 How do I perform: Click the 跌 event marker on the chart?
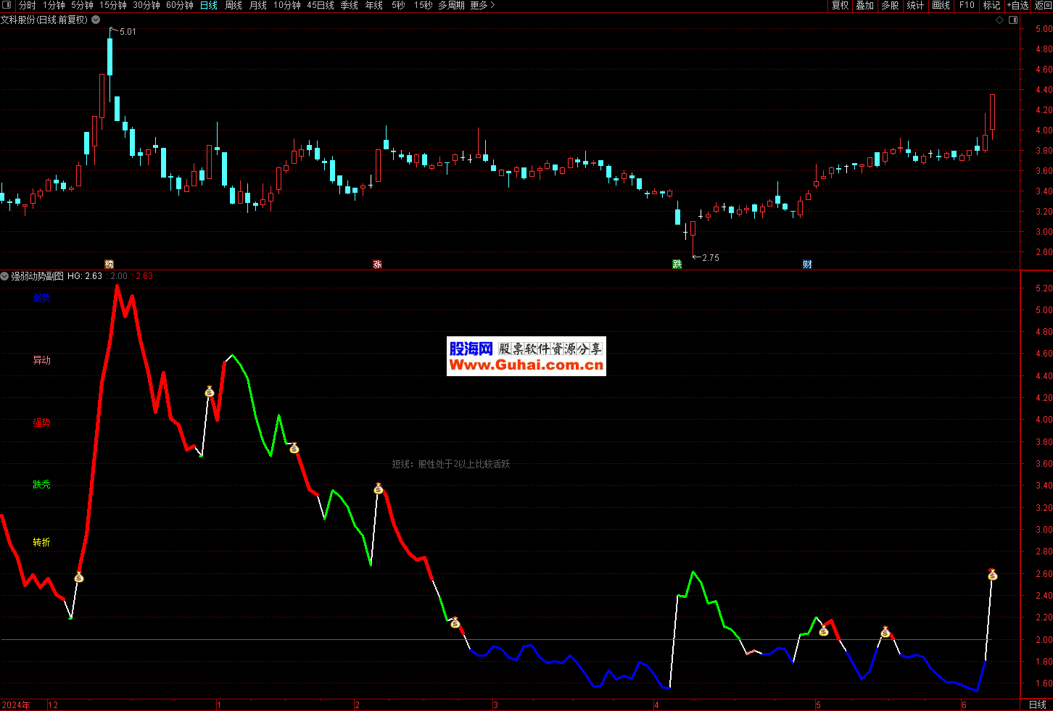click(677, 265)
